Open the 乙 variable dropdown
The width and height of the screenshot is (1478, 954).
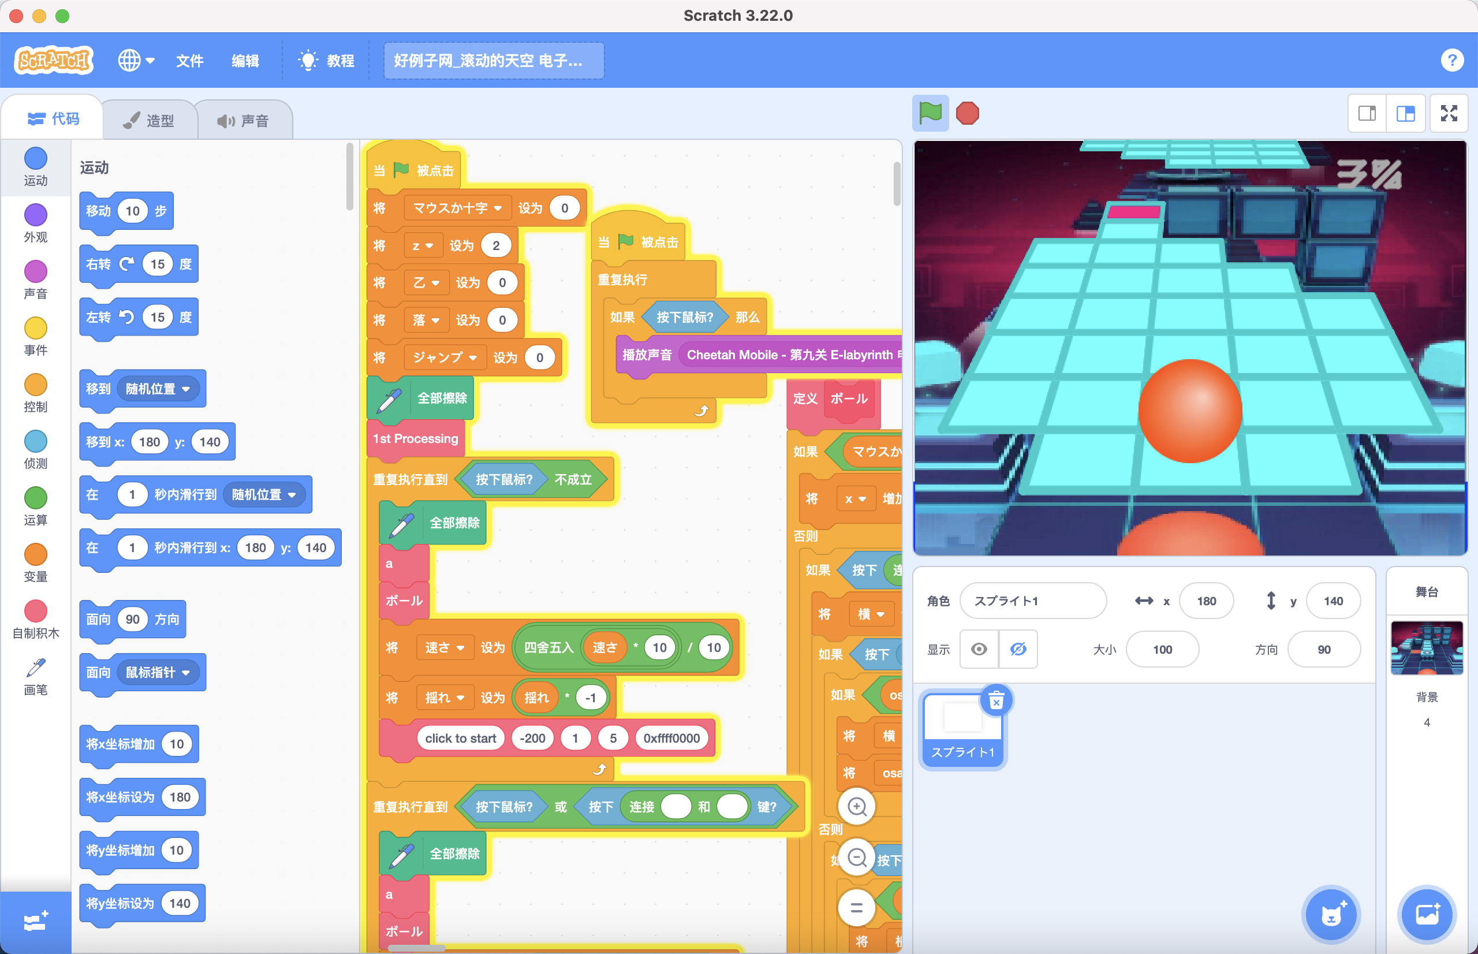[426, 283]
